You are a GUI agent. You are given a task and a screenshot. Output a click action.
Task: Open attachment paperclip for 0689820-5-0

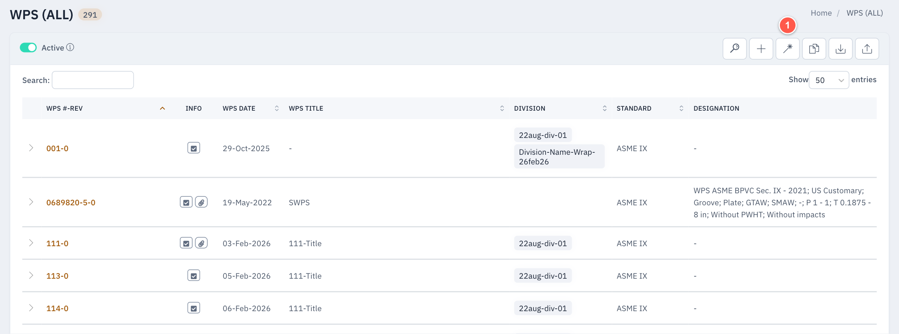click(x=201, y=202)
